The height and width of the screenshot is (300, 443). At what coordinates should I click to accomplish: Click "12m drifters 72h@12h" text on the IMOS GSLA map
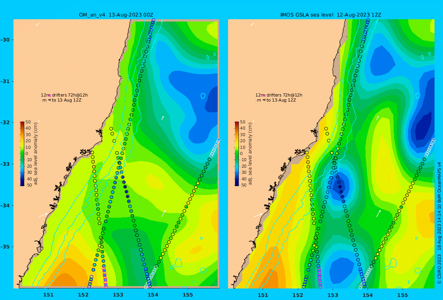(x=279, y=95)
